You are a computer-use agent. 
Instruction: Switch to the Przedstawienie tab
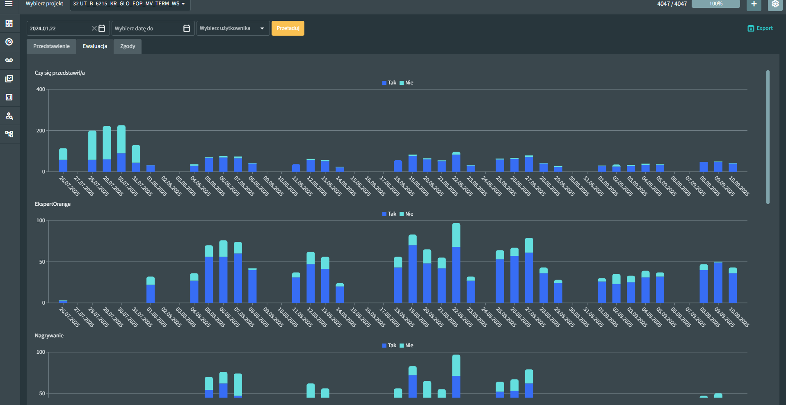point(51,46)
